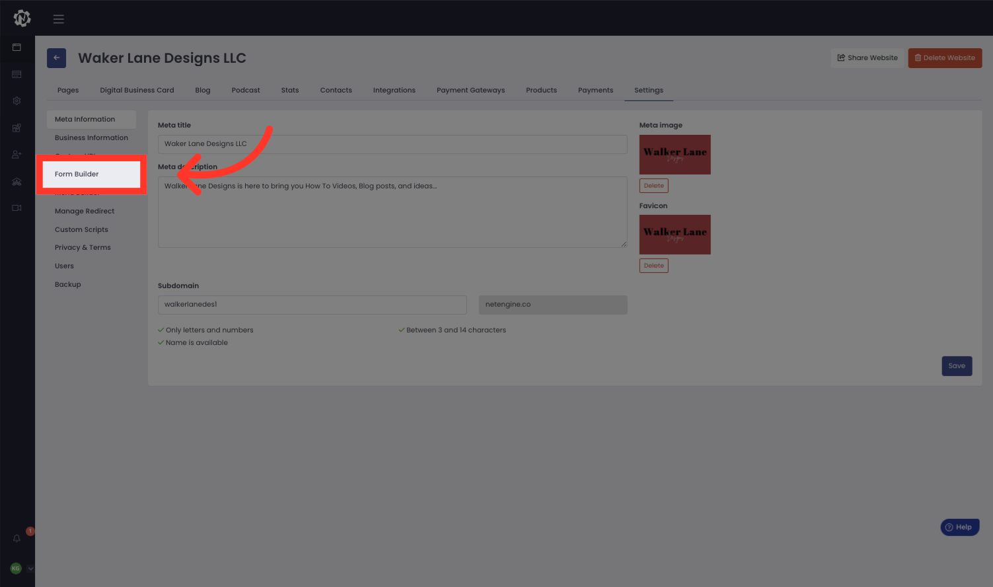The height and width of the screenshot is (587, 993).
Task: Open the Products tab
Action: 541,91
